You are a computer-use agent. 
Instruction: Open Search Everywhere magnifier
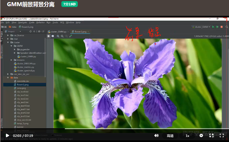[227, 27]
